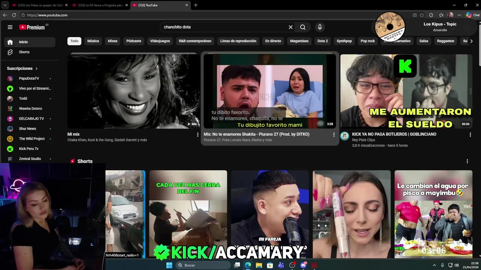Select the Listas de reproducción chip
This screenshot has width=481, height=270.
click(238, 41)
